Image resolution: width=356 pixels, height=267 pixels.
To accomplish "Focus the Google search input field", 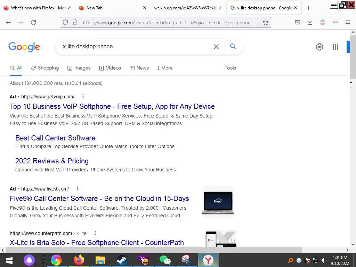I will [136, 47].
